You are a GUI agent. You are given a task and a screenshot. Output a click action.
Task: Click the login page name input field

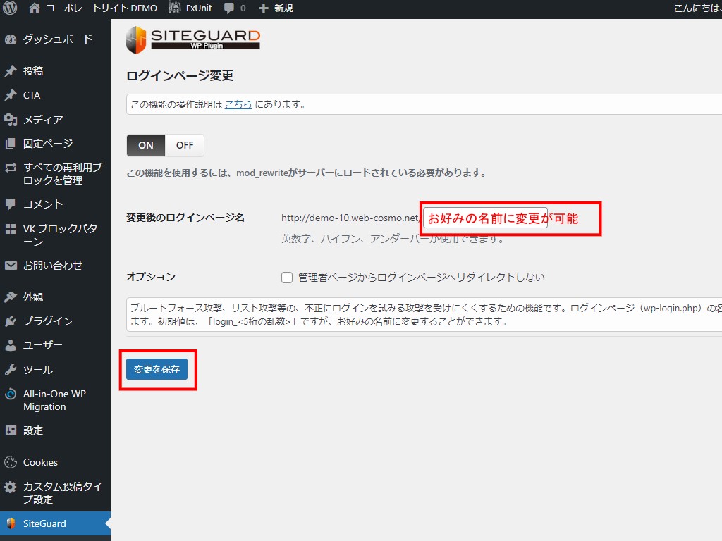click(x=484, y=218)
